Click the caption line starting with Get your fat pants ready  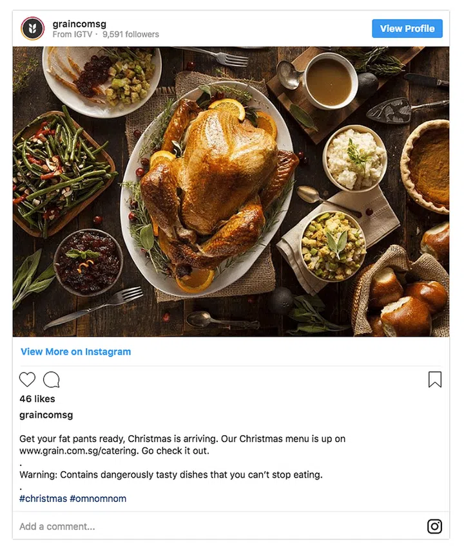182,439
